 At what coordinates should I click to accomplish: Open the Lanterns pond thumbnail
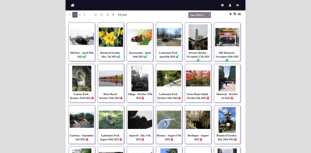pos(82,120)
